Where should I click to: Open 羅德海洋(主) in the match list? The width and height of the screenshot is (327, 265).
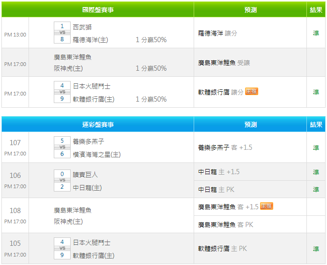coord(90,40)
